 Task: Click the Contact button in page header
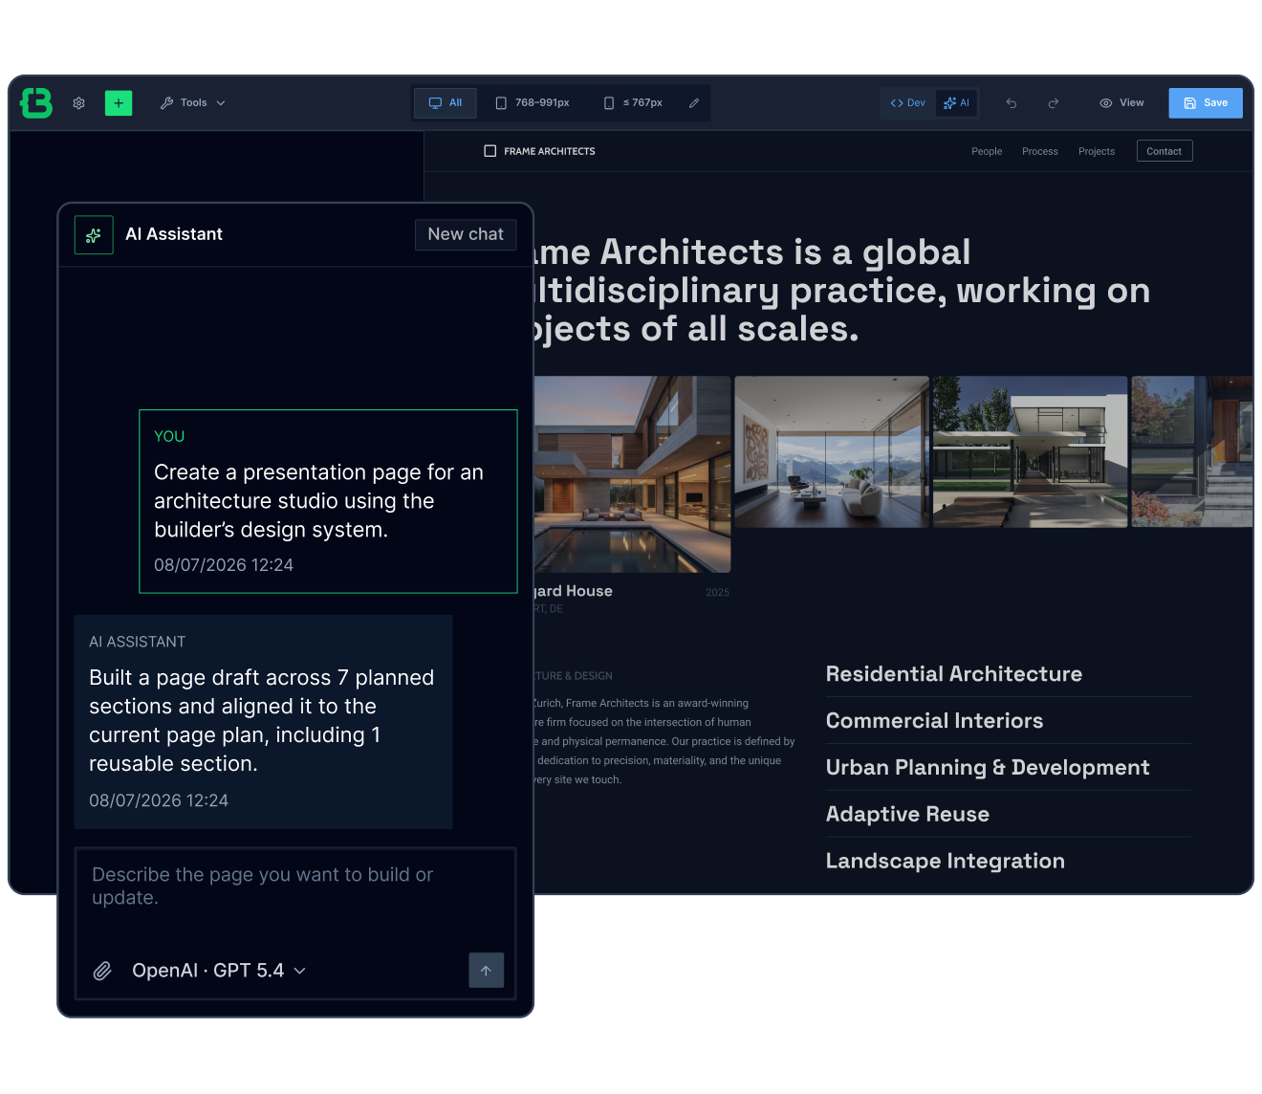click(x=1164, y=151)
